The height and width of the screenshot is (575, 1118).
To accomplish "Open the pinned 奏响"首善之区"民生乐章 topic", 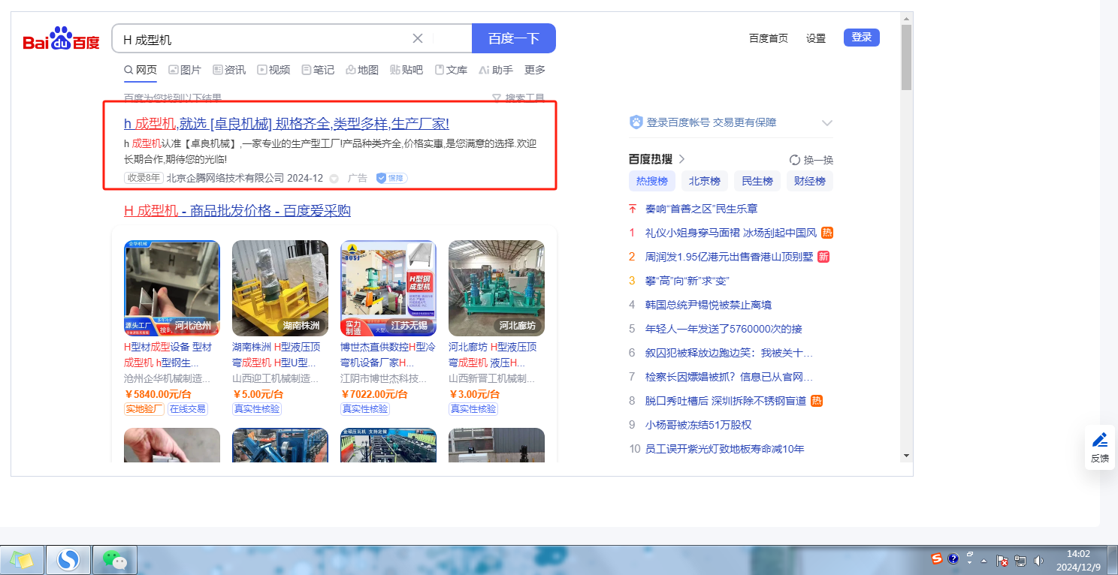I will 702,209.
